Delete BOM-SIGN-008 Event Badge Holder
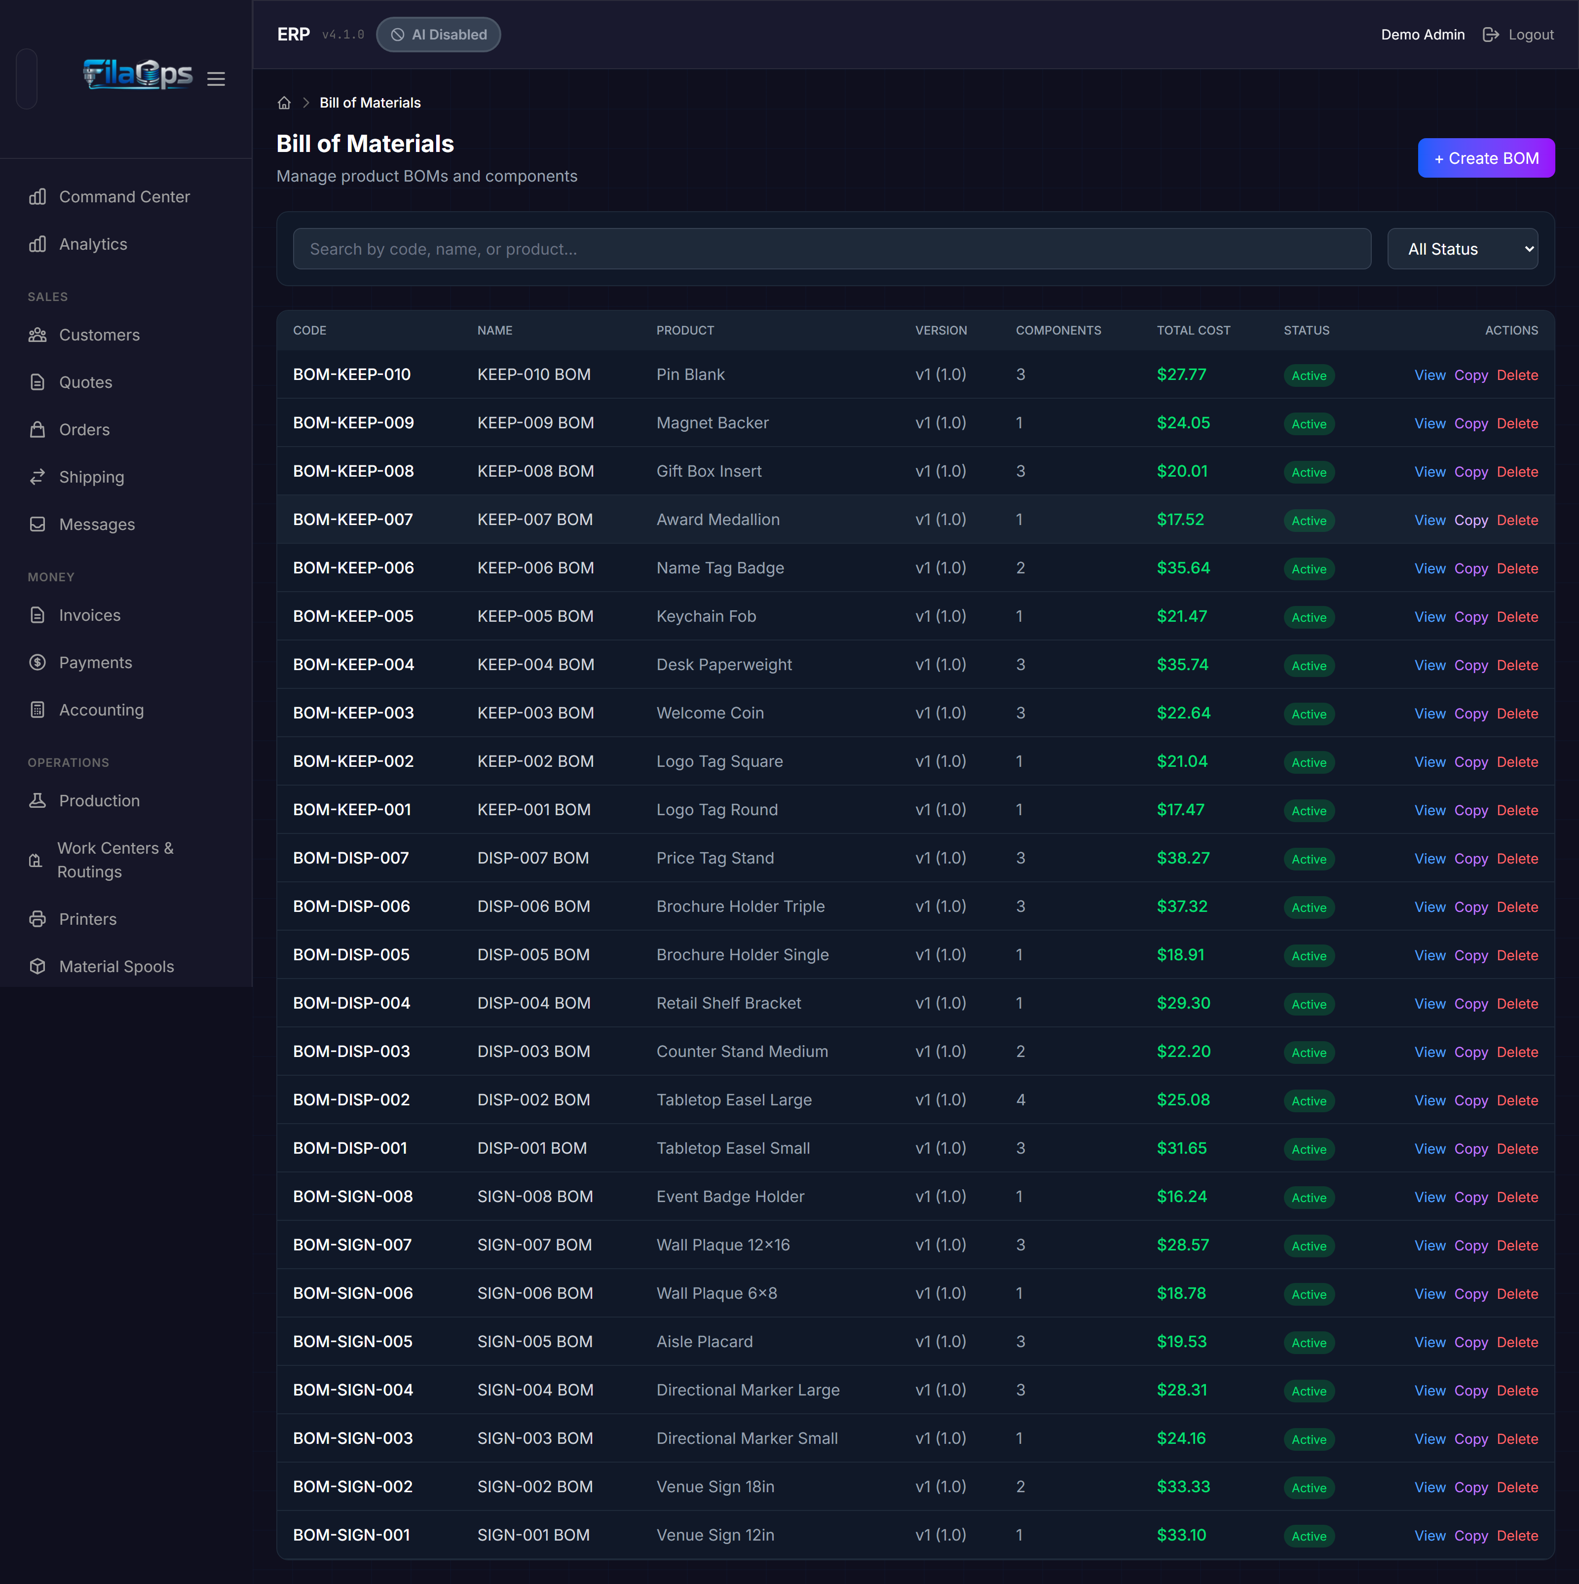The image size is (1579, 1584). [x=1517, y=1197]
